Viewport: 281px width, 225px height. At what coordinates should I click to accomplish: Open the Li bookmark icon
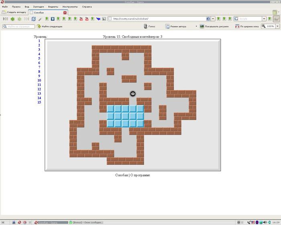104,19
